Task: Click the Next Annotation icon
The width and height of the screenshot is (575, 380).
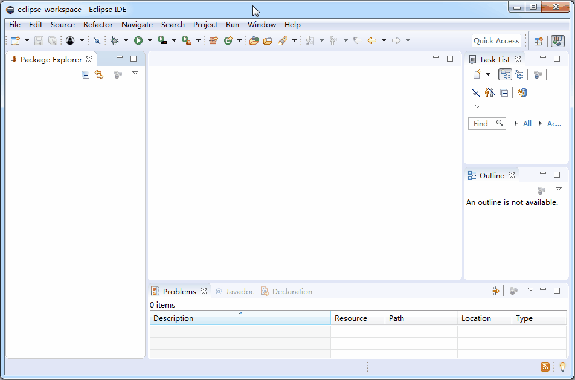Action: click(310, 40)
